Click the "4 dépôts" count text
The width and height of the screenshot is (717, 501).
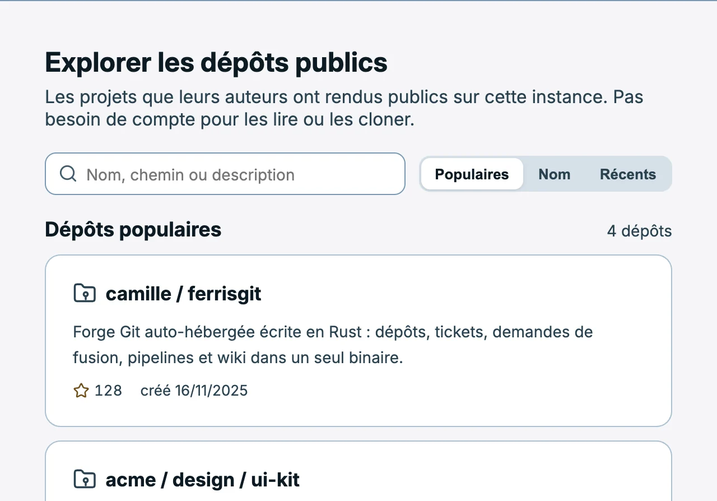639,231
